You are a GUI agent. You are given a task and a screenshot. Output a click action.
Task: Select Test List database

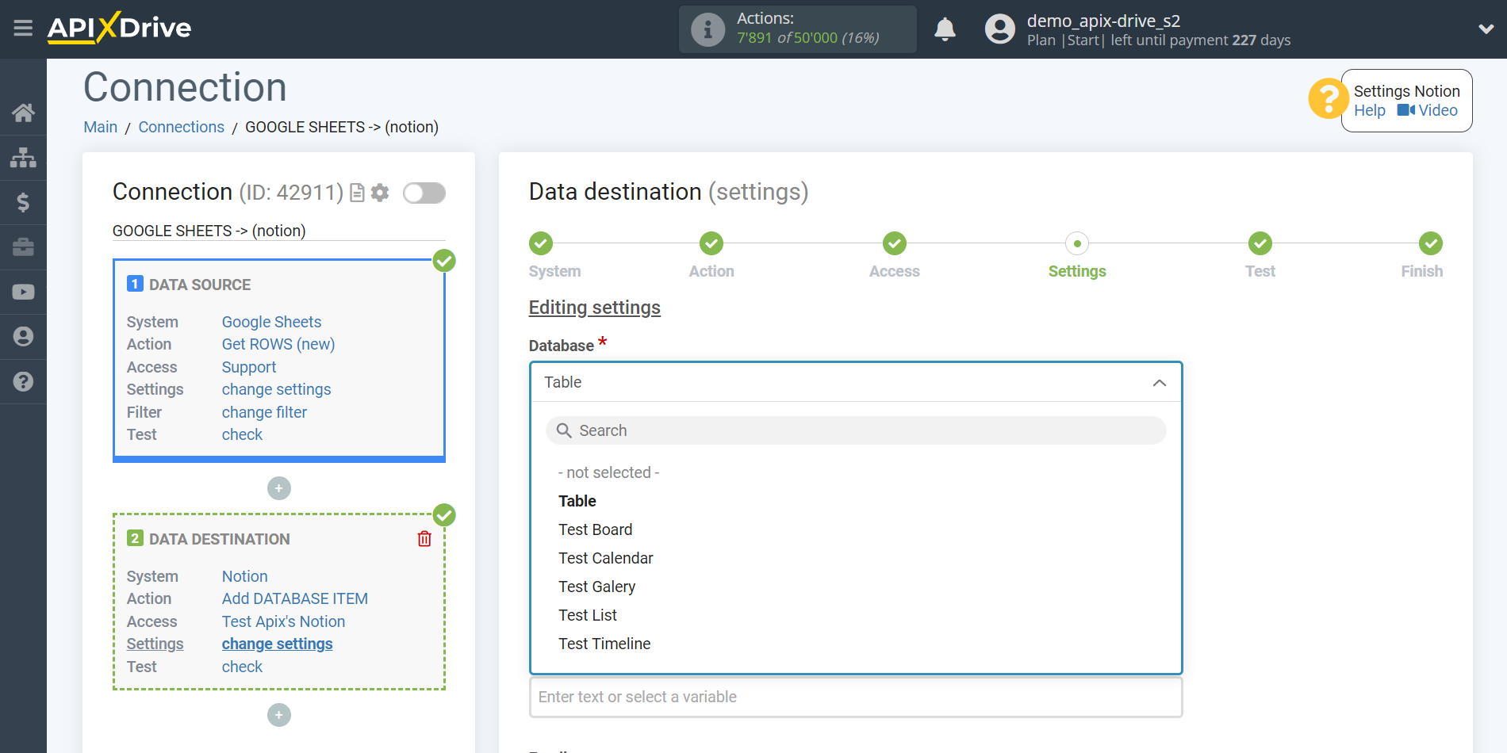pos(588,615)
